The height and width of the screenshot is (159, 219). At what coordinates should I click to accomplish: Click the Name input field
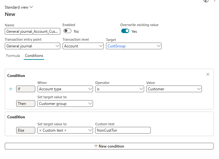pos(32,31)
